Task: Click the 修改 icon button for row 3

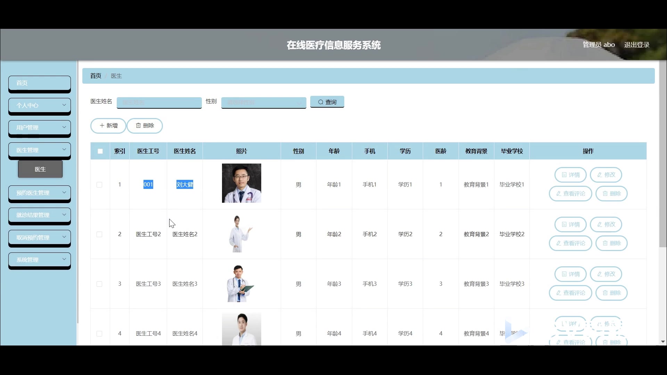Action: point(606,274)
